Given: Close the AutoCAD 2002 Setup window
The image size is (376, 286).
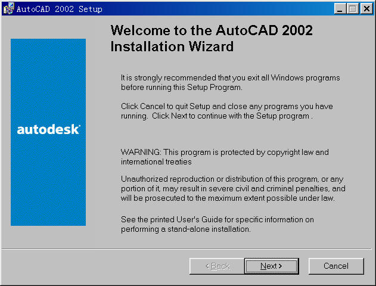Looking at the screenshot, I should [366, 9].
